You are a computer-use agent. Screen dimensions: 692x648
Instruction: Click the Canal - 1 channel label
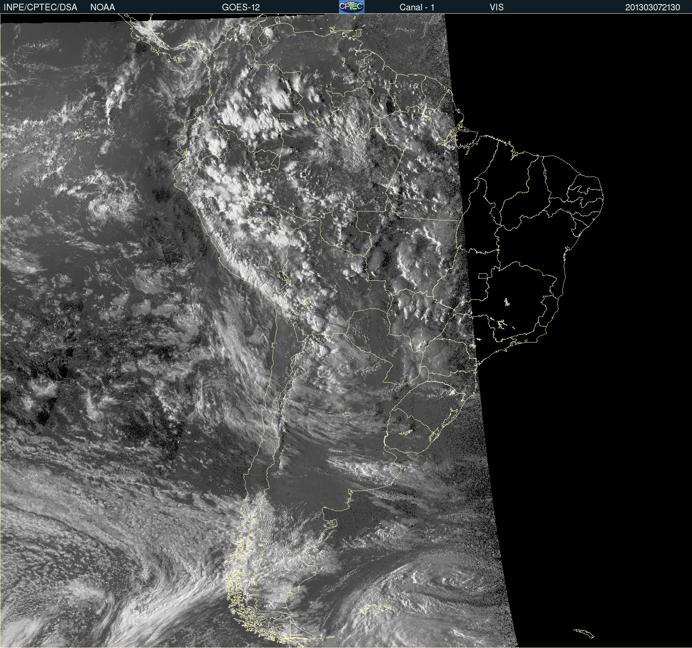coord(417,7)
